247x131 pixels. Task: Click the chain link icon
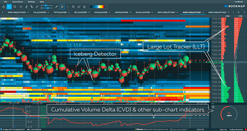point(36,7)
